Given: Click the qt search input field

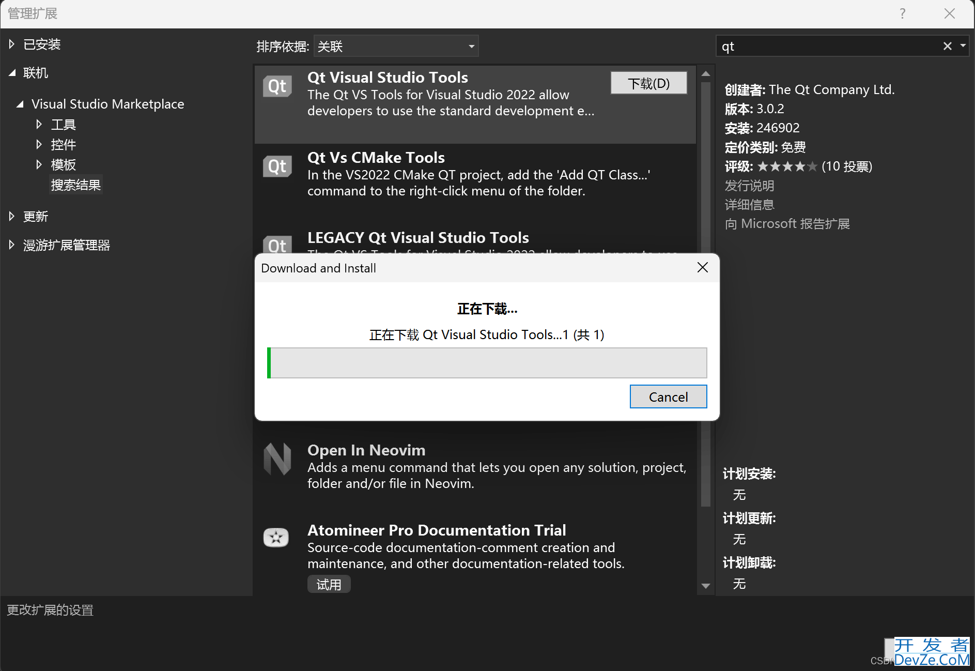Looking at the screenshot, I should click(x=829, y=46).
